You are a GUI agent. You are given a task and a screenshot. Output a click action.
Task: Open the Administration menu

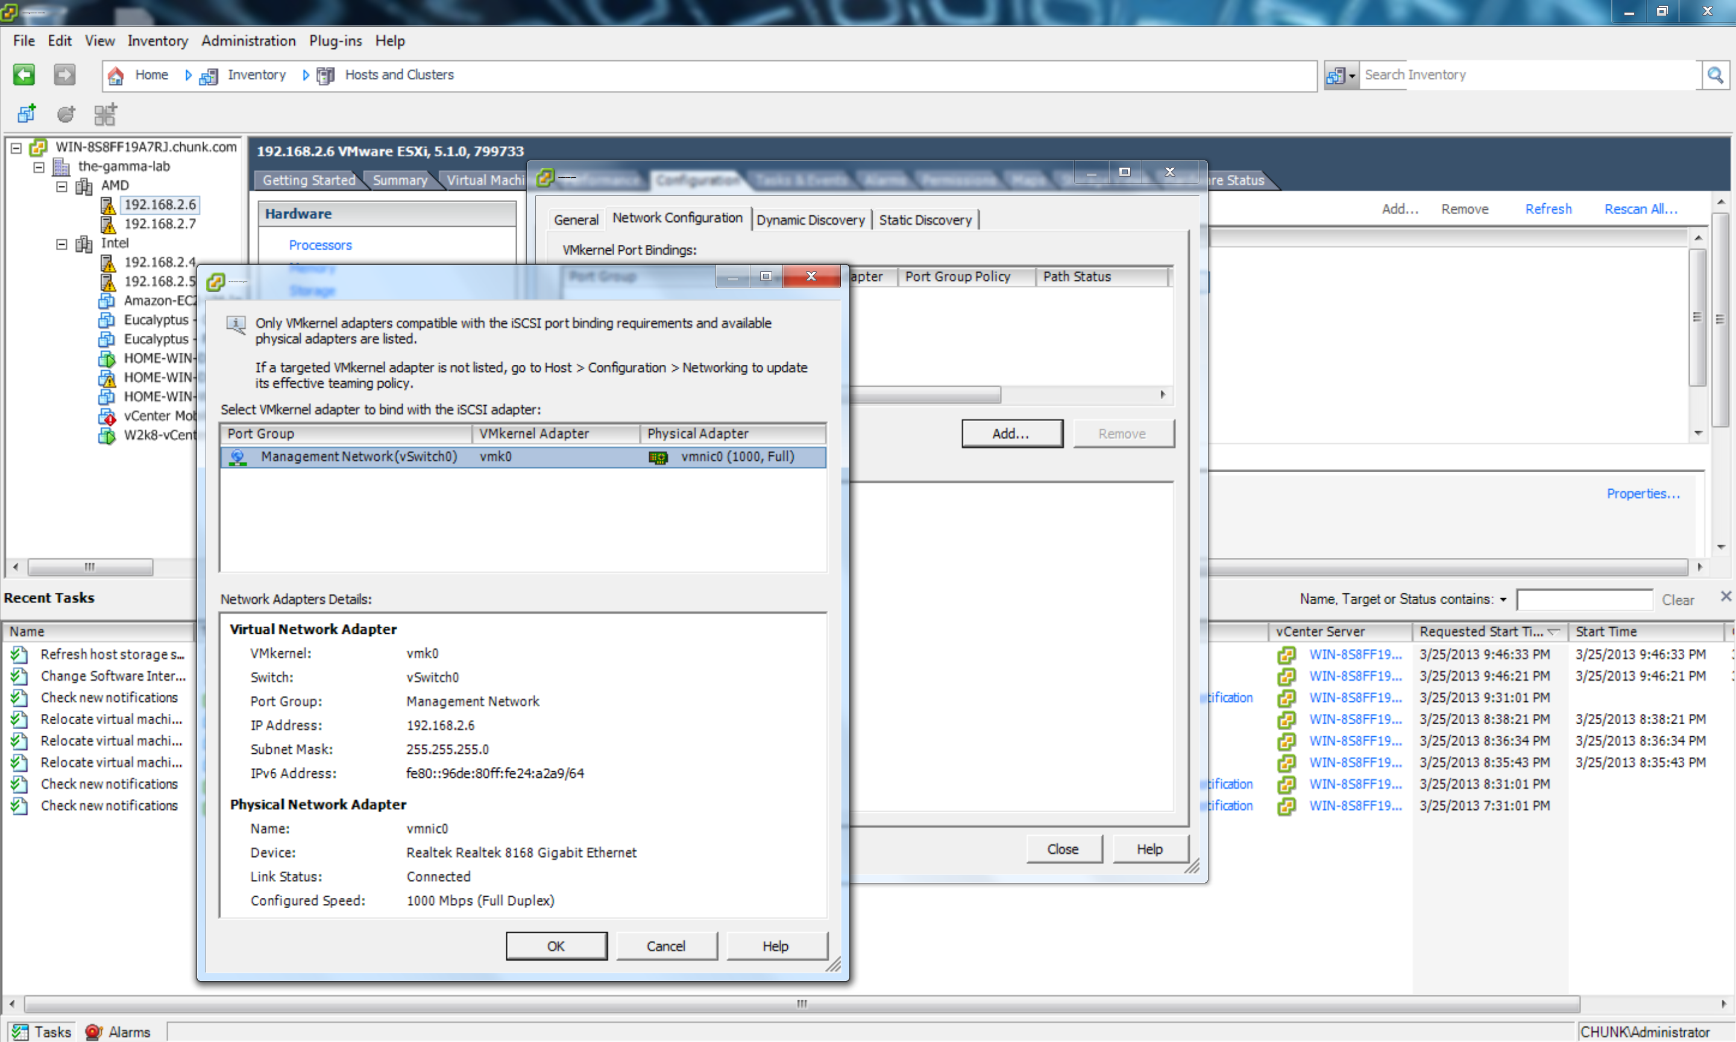pos(248,41)
